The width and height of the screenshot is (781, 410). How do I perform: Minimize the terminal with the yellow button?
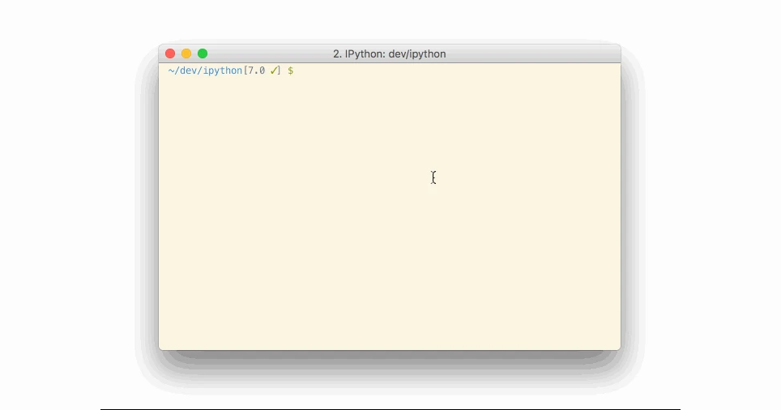[186, 53]
